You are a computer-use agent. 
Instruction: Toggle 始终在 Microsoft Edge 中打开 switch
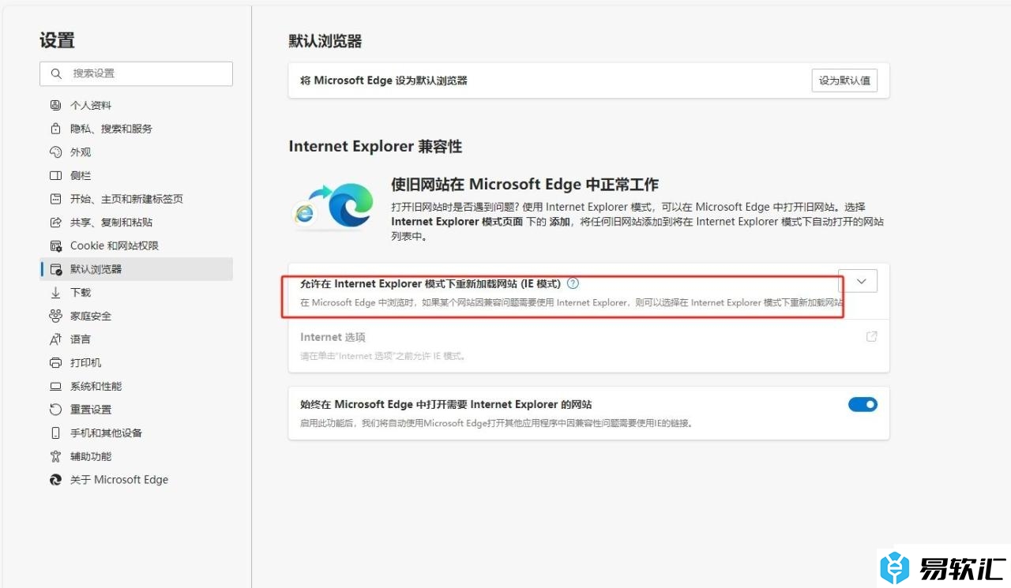point(863,404)
